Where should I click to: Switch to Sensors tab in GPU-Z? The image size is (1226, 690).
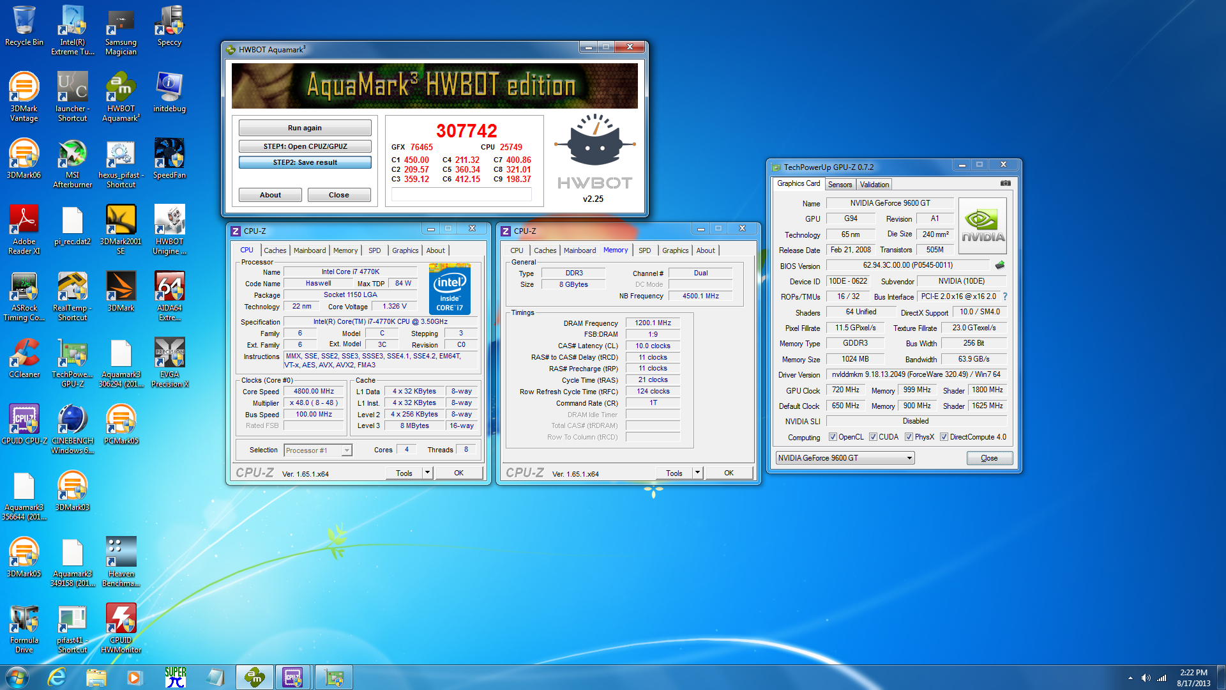click(840, 185)
